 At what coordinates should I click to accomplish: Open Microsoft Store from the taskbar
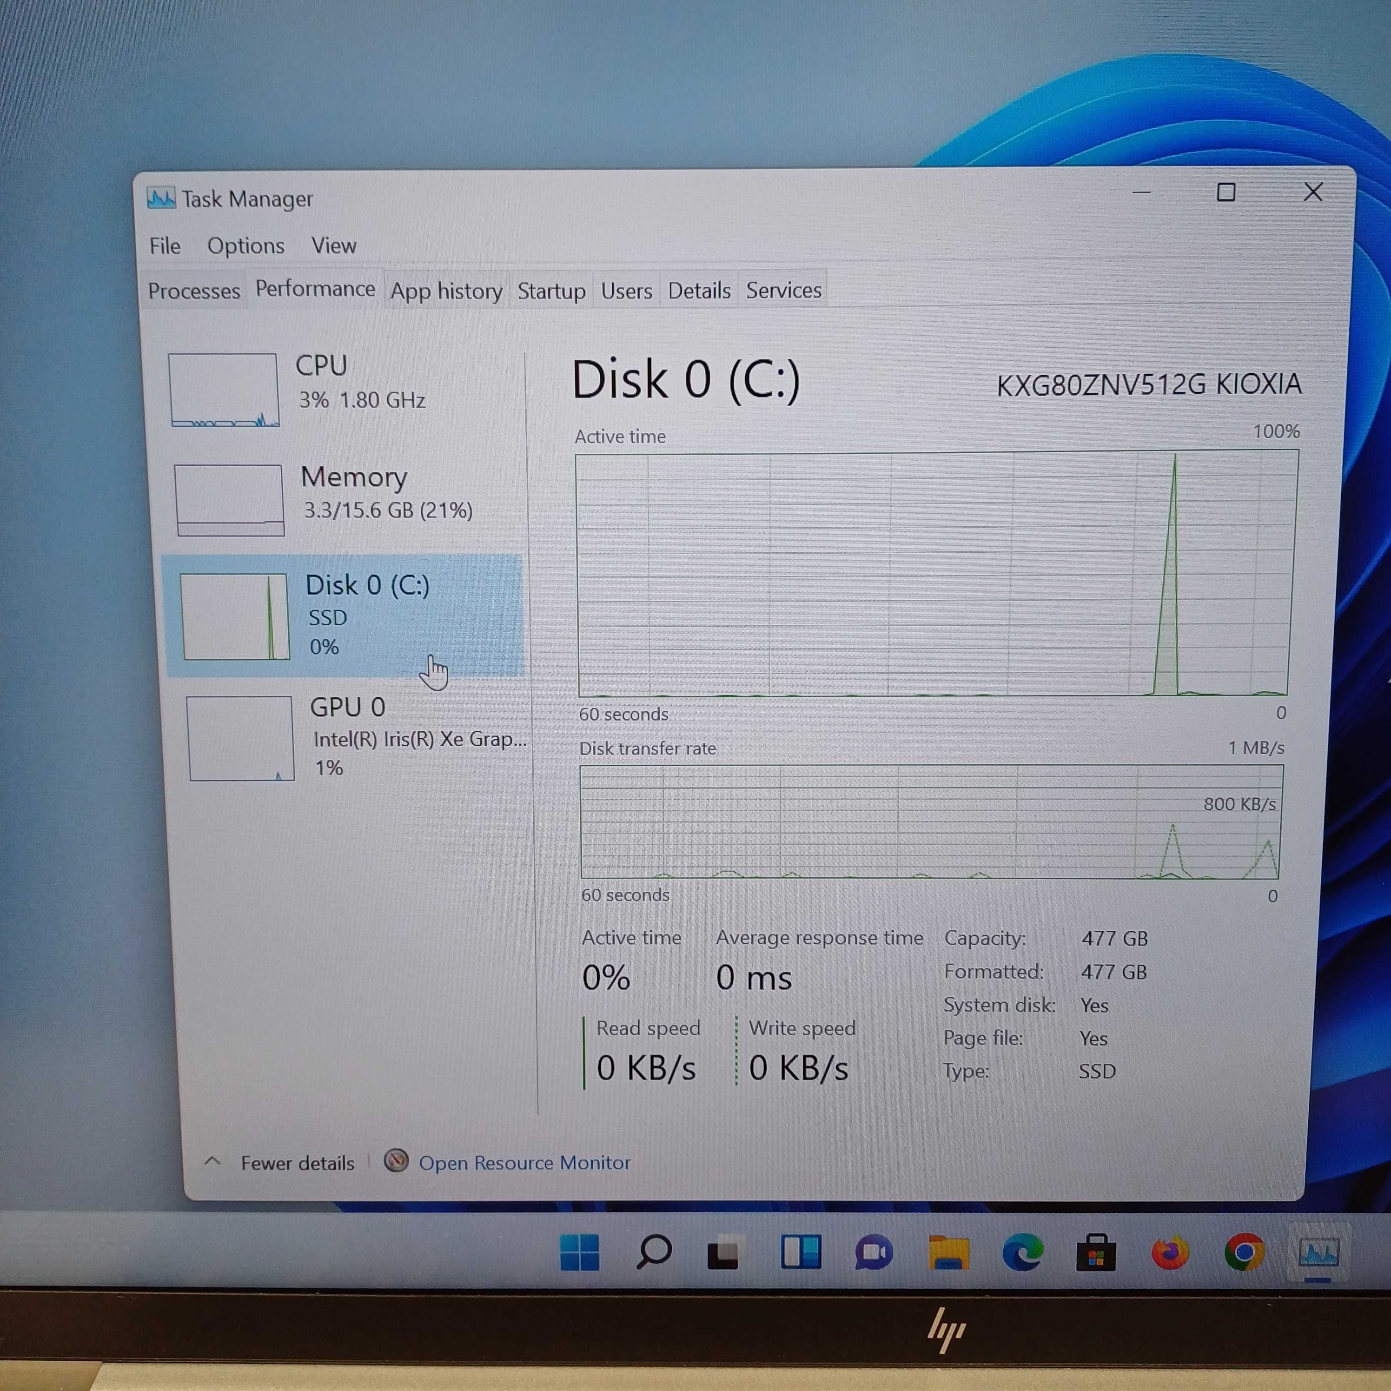point(1096,1253)
